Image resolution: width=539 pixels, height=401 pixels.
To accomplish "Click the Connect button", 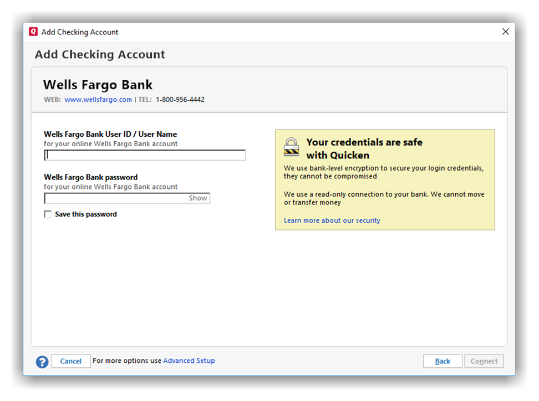I will click(484, 361).
